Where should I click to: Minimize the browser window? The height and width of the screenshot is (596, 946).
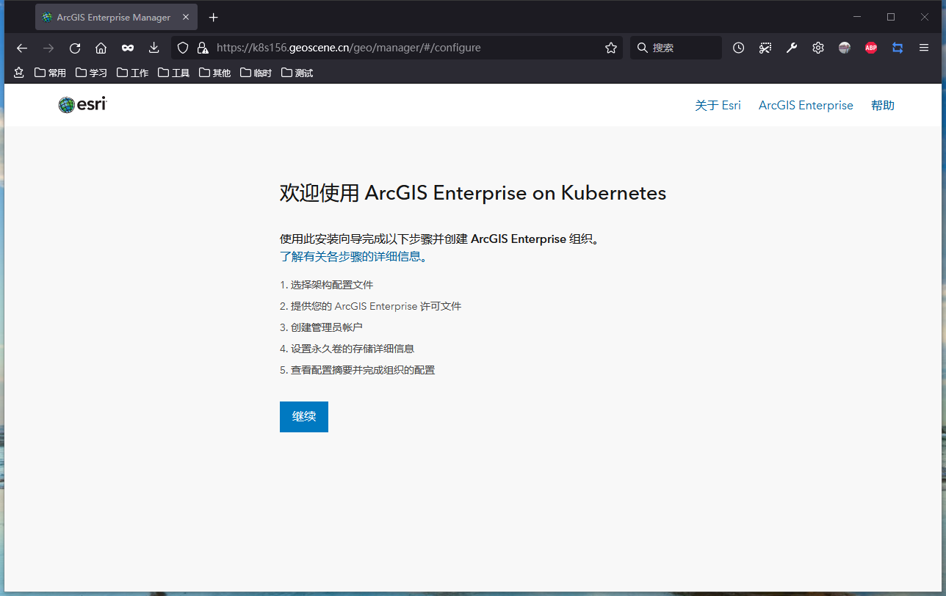857,17
